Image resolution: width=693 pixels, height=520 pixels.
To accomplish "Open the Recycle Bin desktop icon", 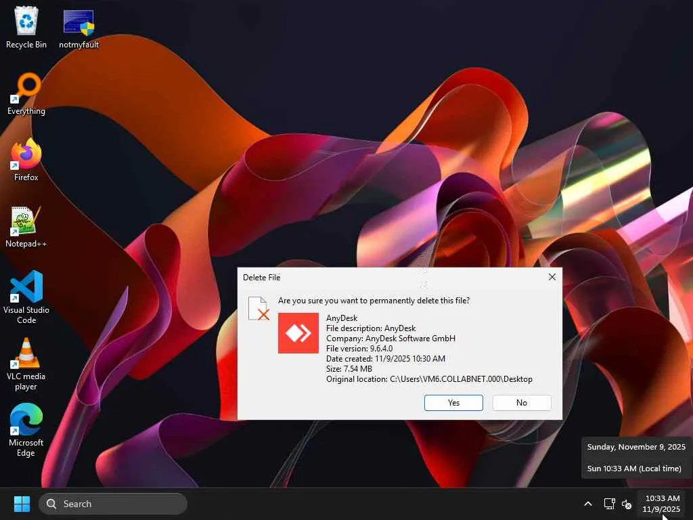I will point(26,27).
